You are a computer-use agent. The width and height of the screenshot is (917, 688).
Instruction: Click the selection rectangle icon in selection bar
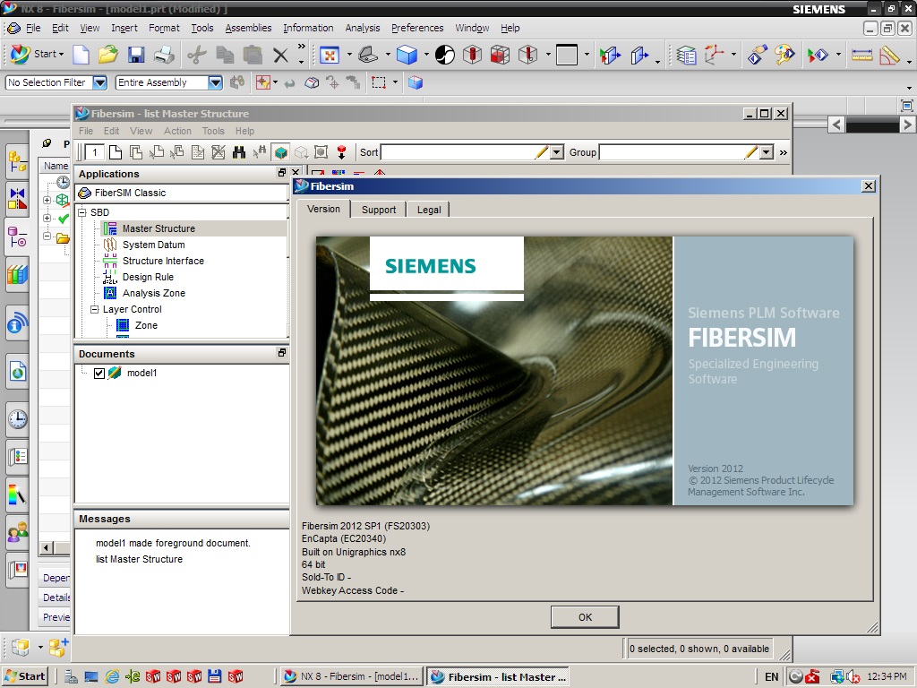click(379, 82)
